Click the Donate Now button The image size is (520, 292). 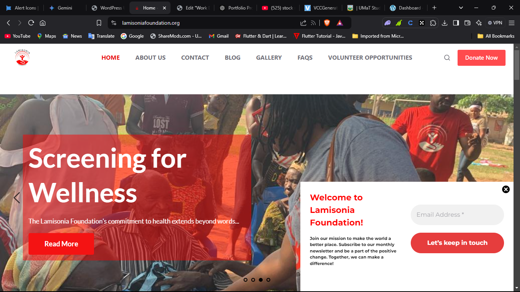pyautogui.click(x=482, y=58)
